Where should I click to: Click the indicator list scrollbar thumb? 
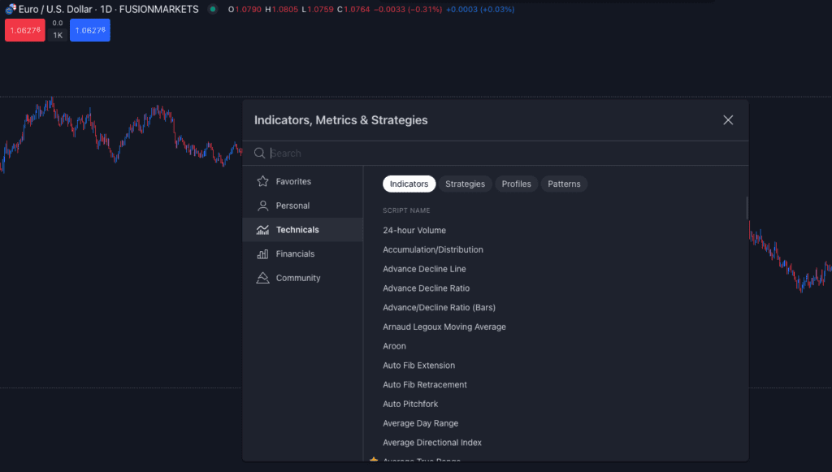click(747, 208)
